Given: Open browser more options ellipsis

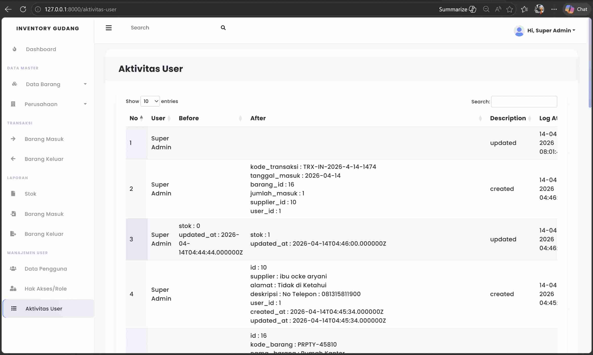Looking at the screenshot, I should coord(554,9).
